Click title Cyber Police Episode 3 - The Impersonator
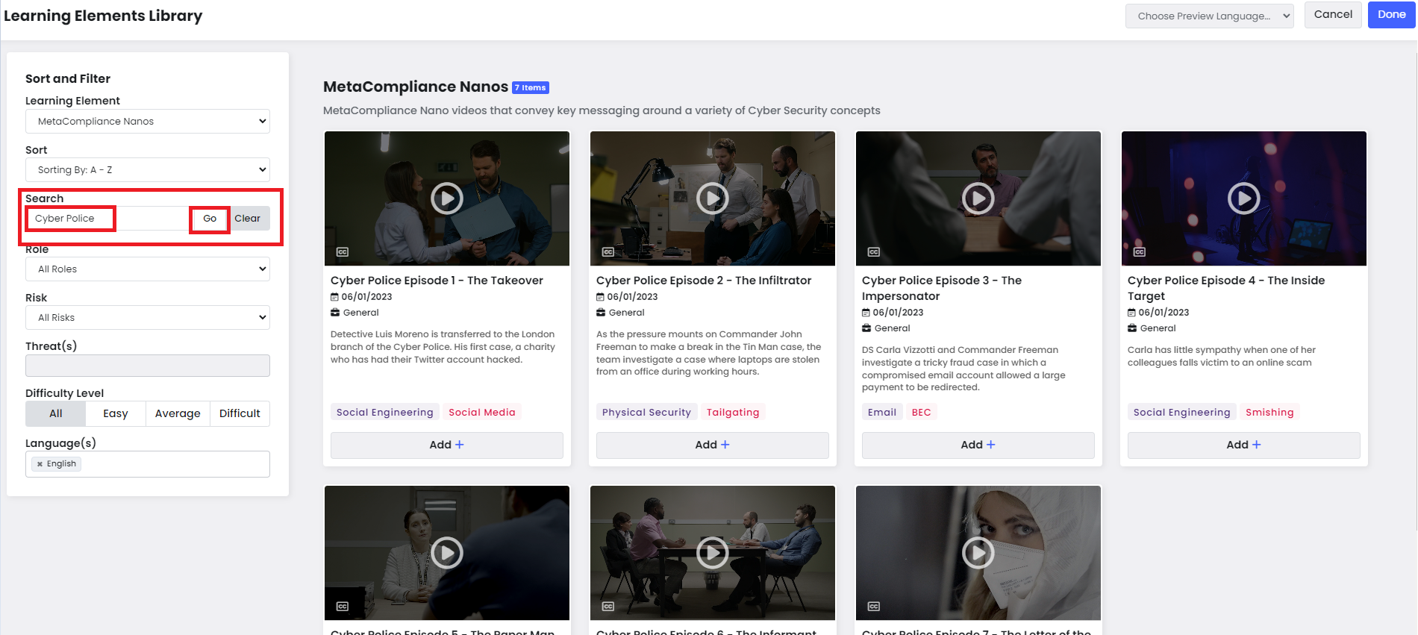 pos(942,288)
